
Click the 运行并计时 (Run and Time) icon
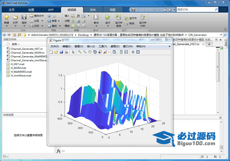143,17
